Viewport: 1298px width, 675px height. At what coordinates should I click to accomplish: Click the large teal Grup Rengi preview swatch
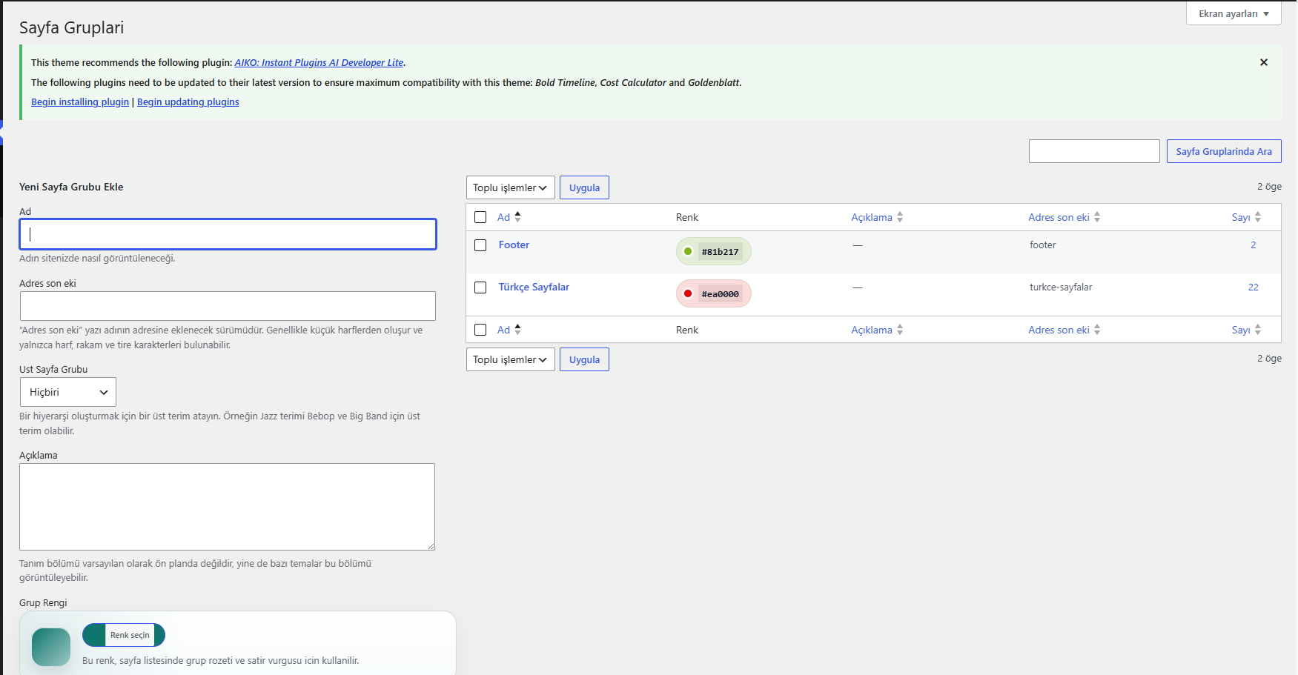pos(51,647)
